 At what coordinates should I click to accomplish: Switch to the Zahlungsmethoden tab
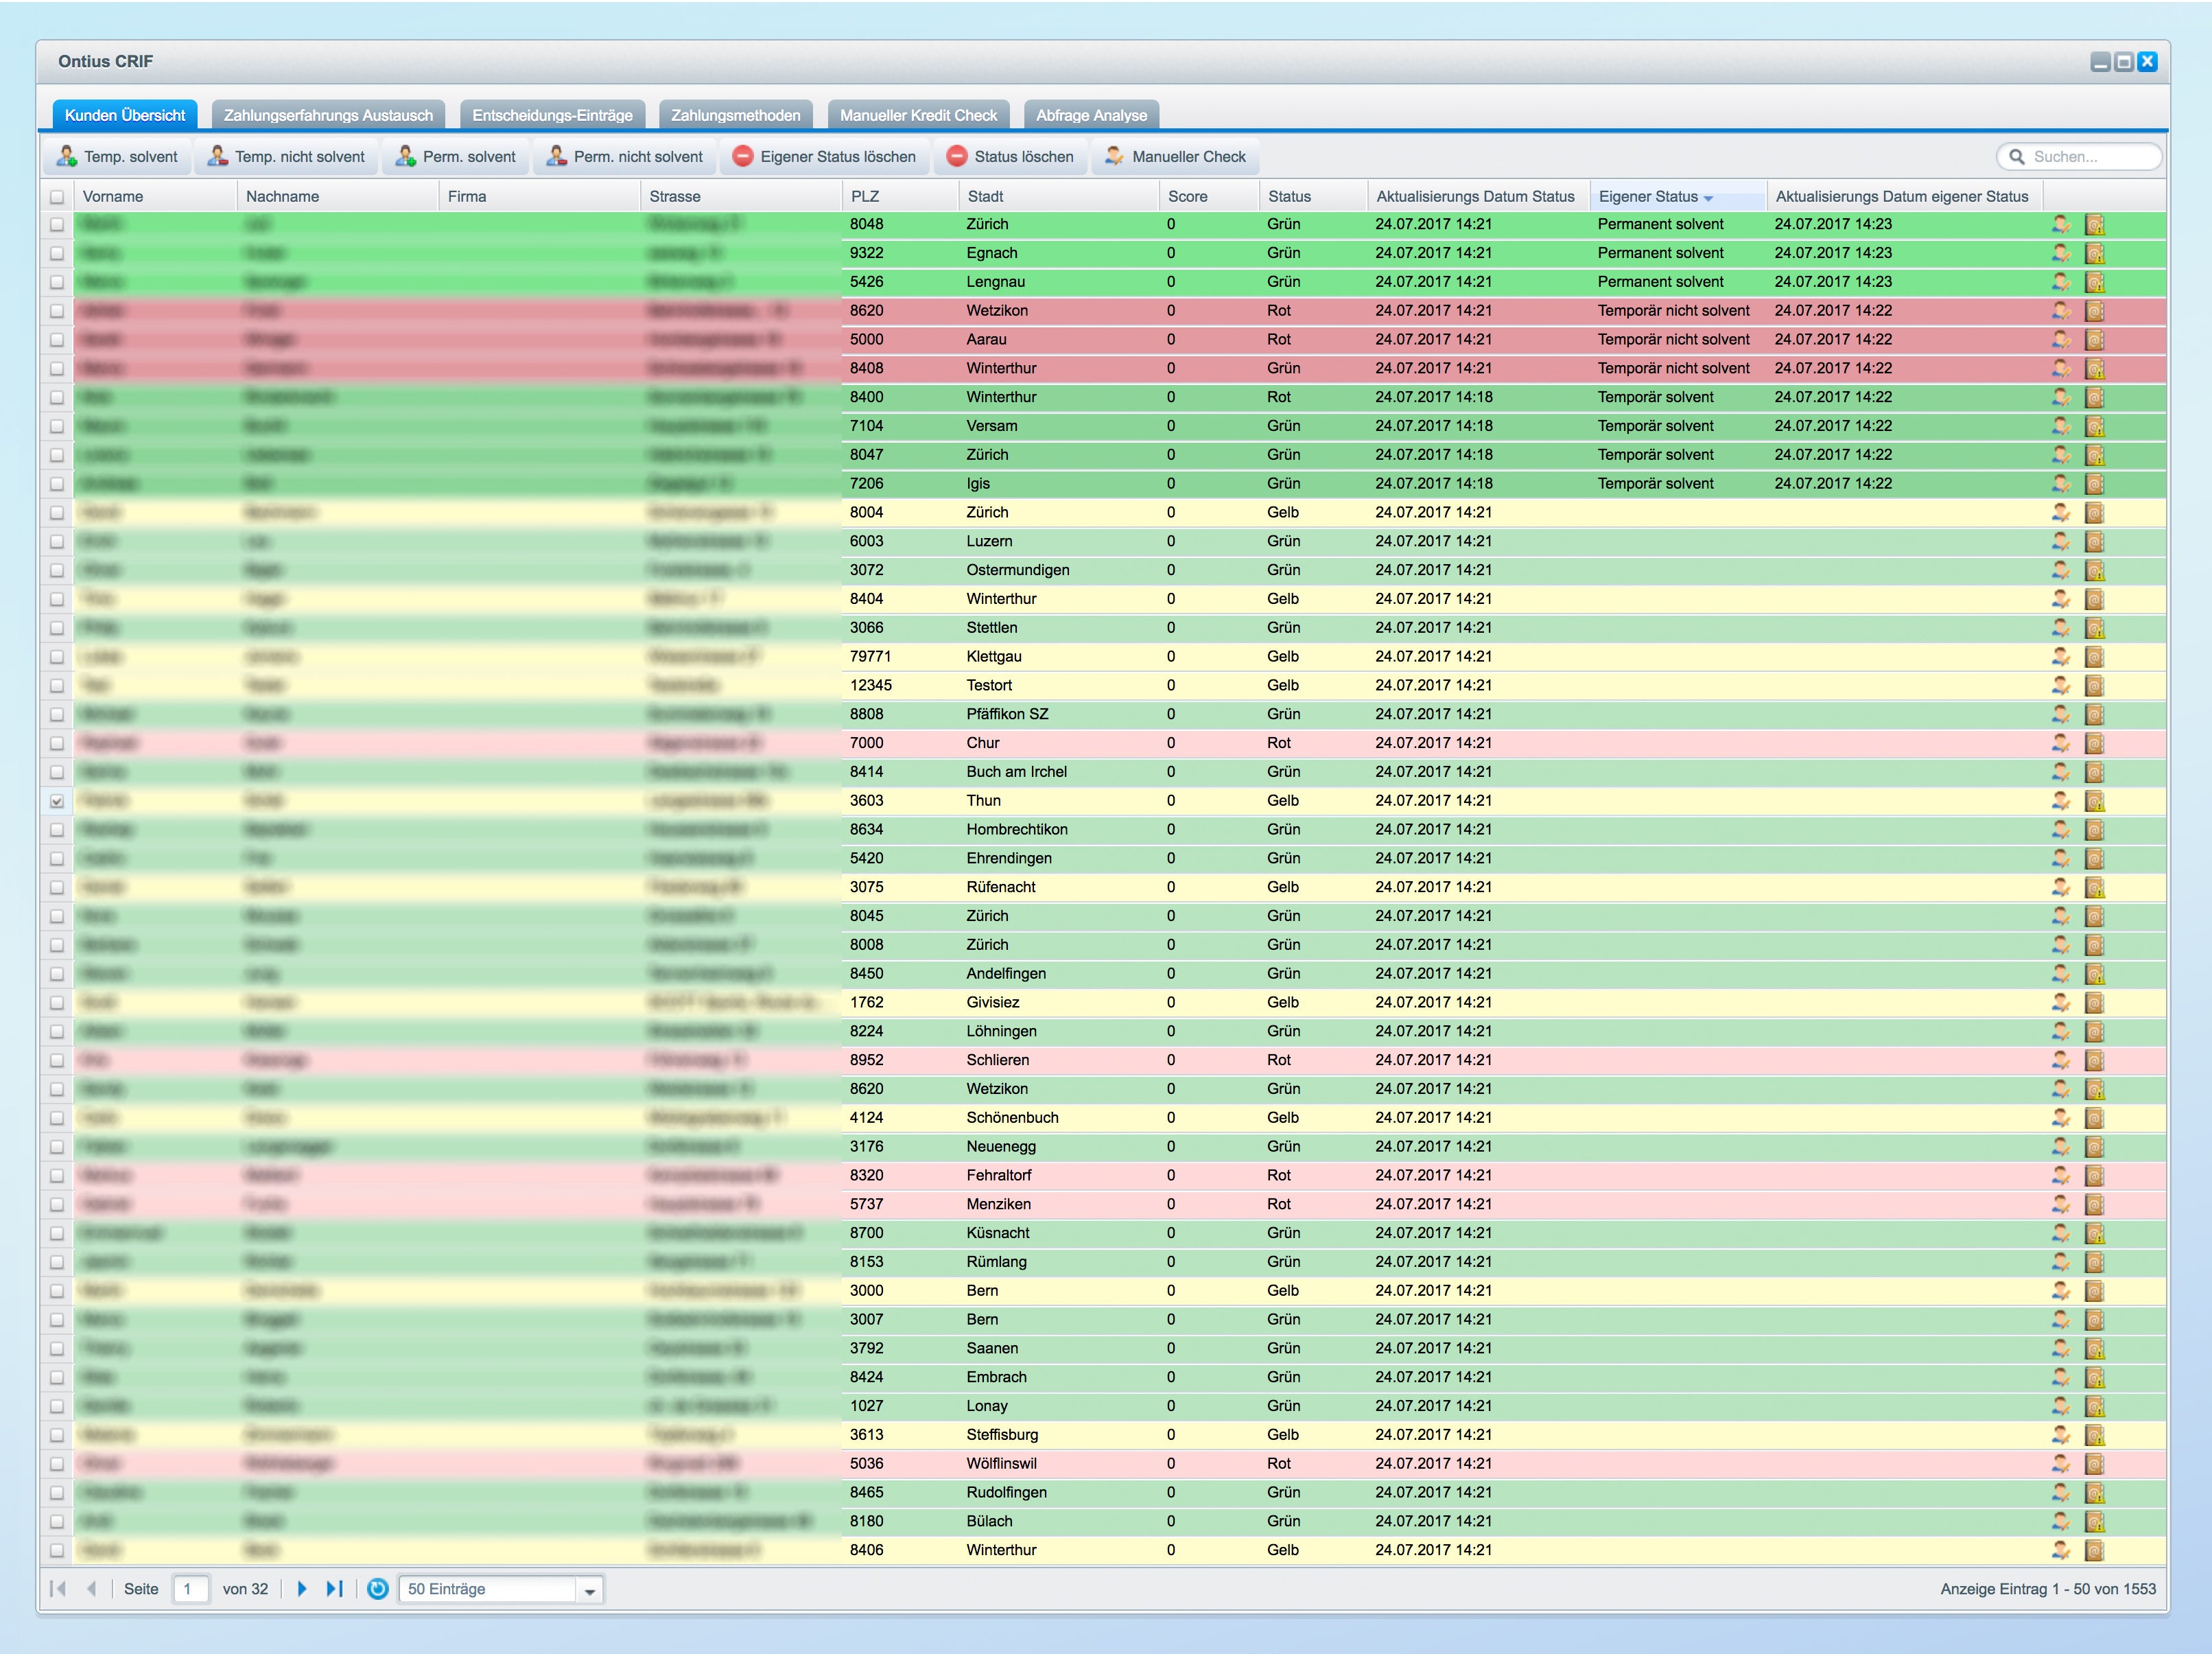735,115
